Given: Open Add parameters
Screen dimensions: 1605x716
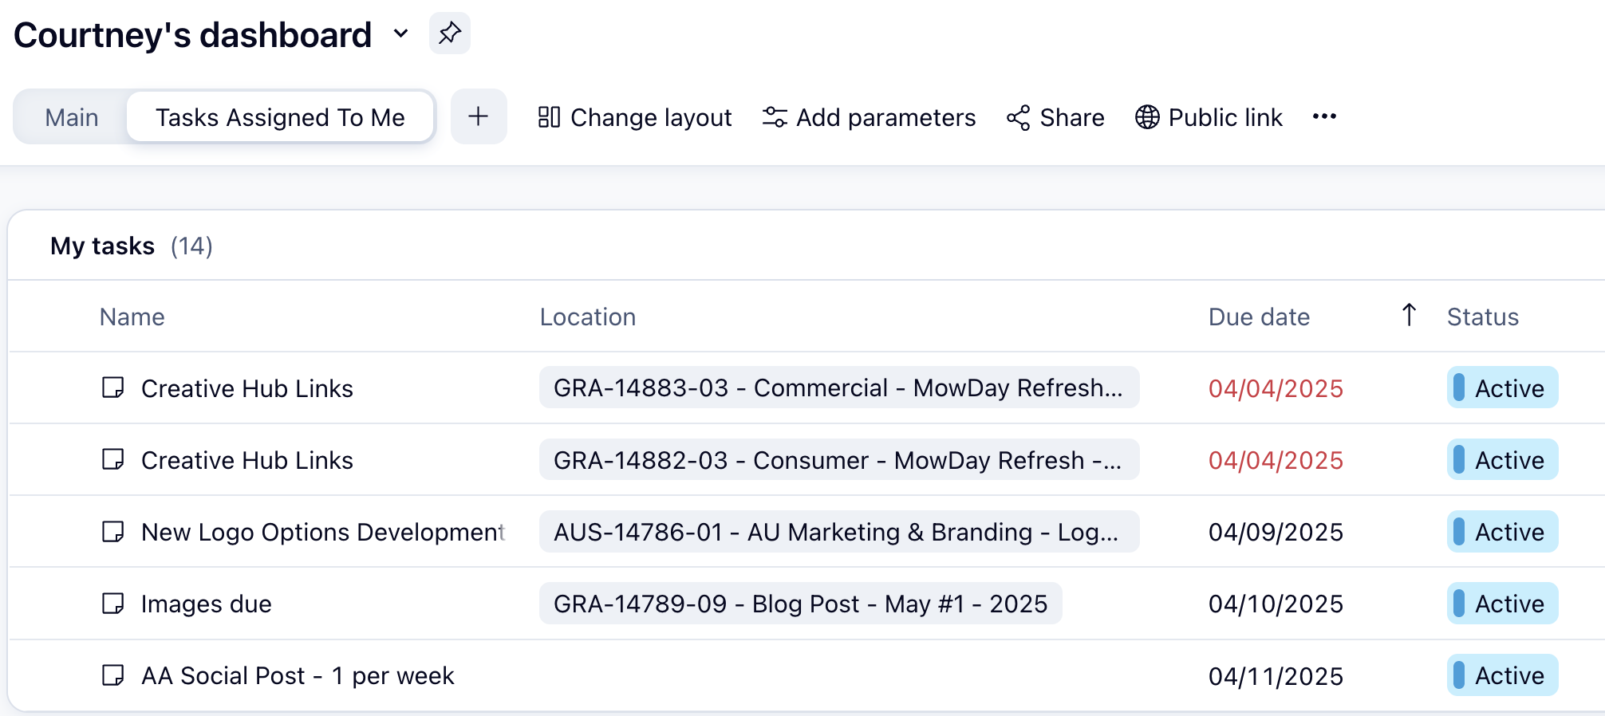Looking at the screenshot, I should (x=869, y=117).
